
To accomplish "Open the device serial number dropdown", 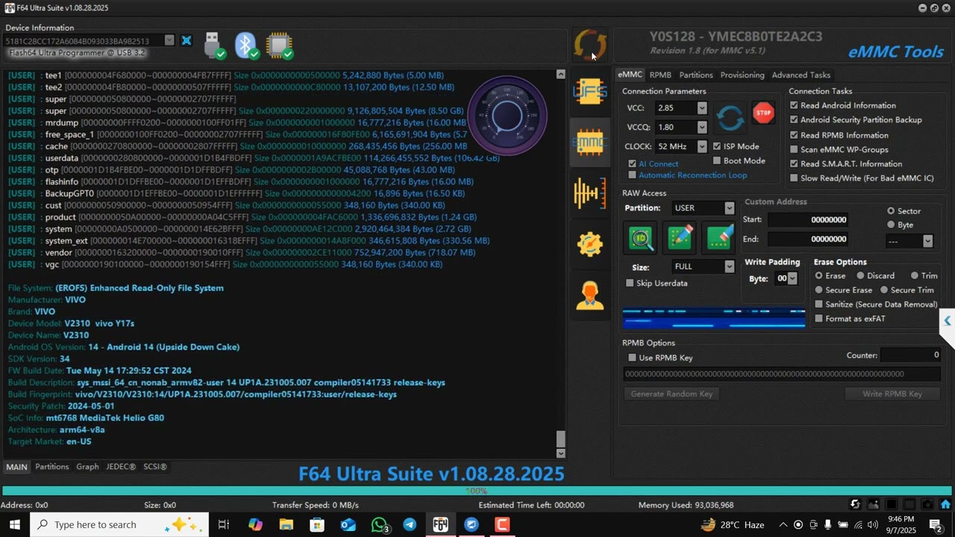I will pyautogui.click(x=169, y=40).
